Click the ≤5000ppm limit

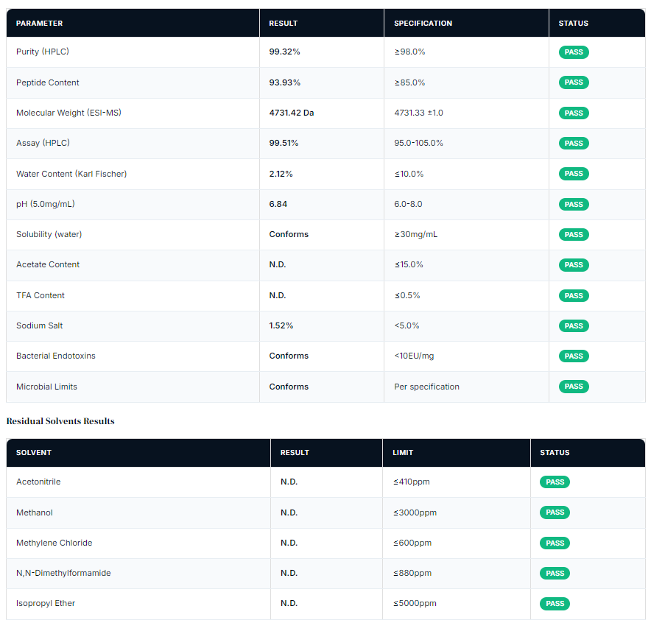tap(415, 603)
